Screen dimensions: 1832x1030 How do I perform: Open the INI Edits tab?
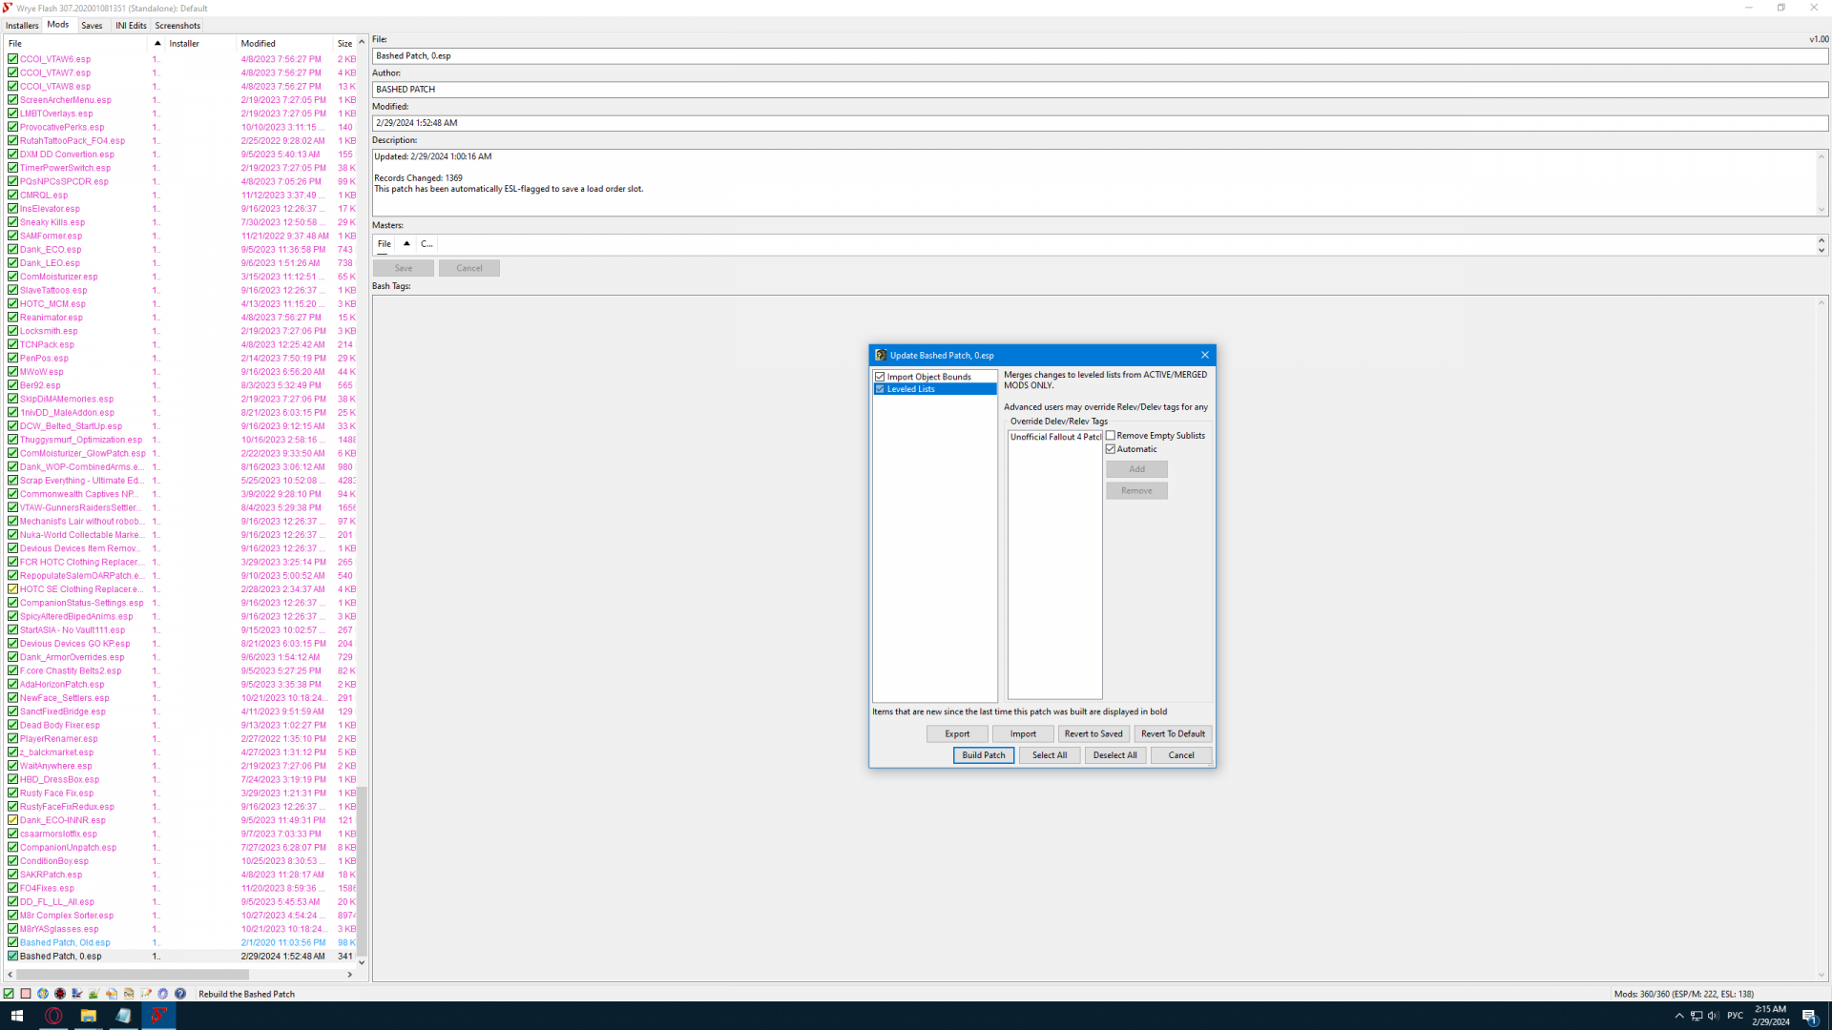click(x=131, y=26)
